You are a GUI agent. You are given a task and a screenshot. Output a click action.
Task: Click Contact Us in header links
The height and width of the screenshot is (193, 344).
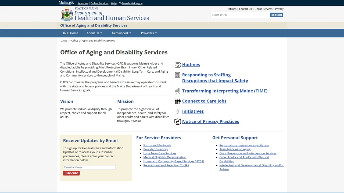(245, 9)
